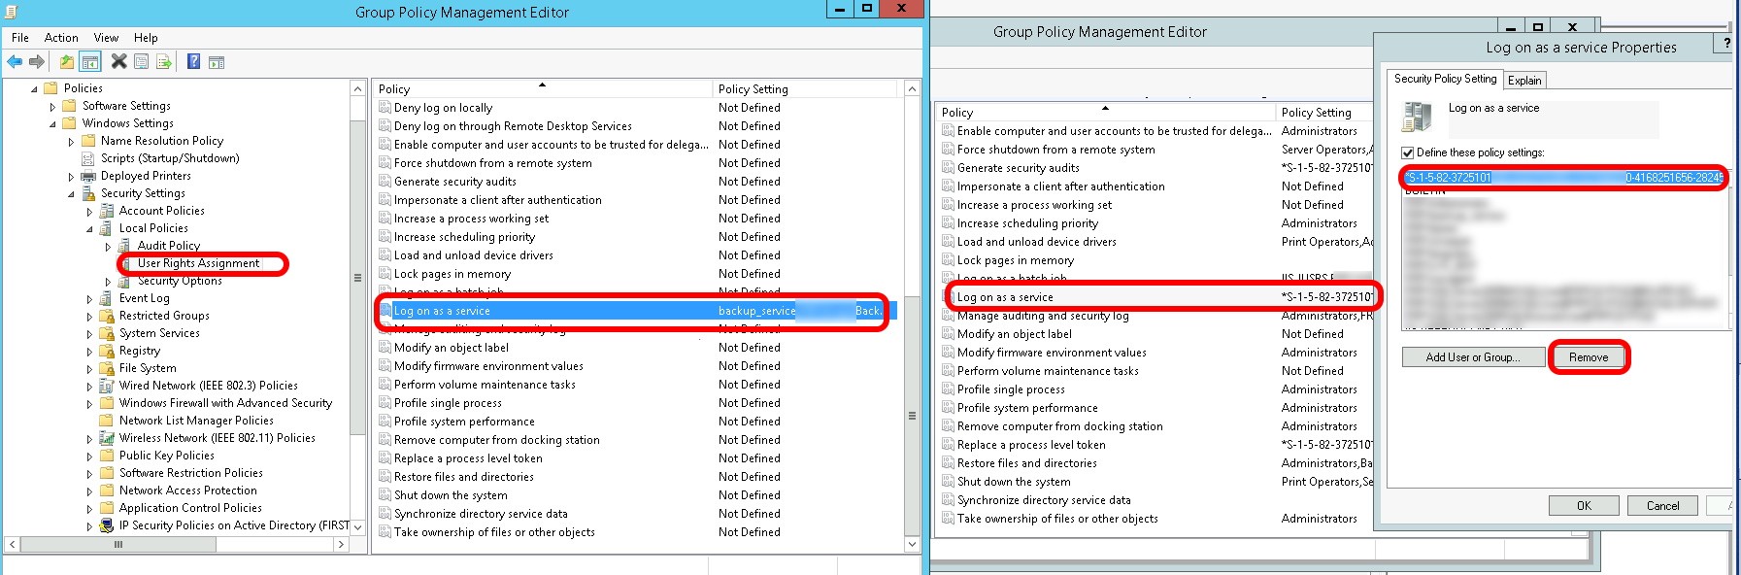
Task: Click the tree pane horizontal scrollbar thumb
Action: click(118, 545)
